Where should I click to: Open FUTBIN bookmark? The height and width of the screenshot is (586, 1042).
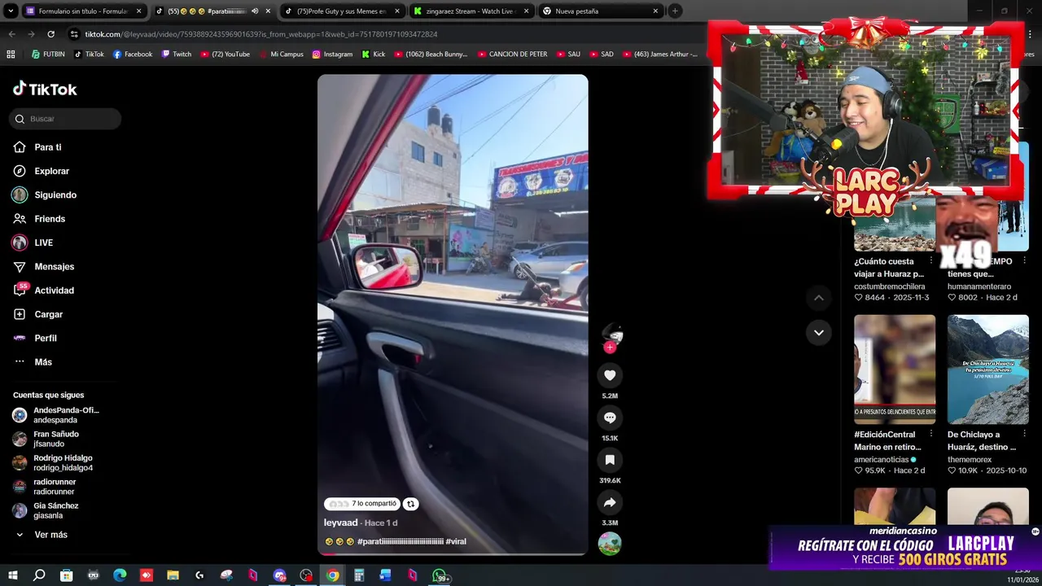point(47,54)
